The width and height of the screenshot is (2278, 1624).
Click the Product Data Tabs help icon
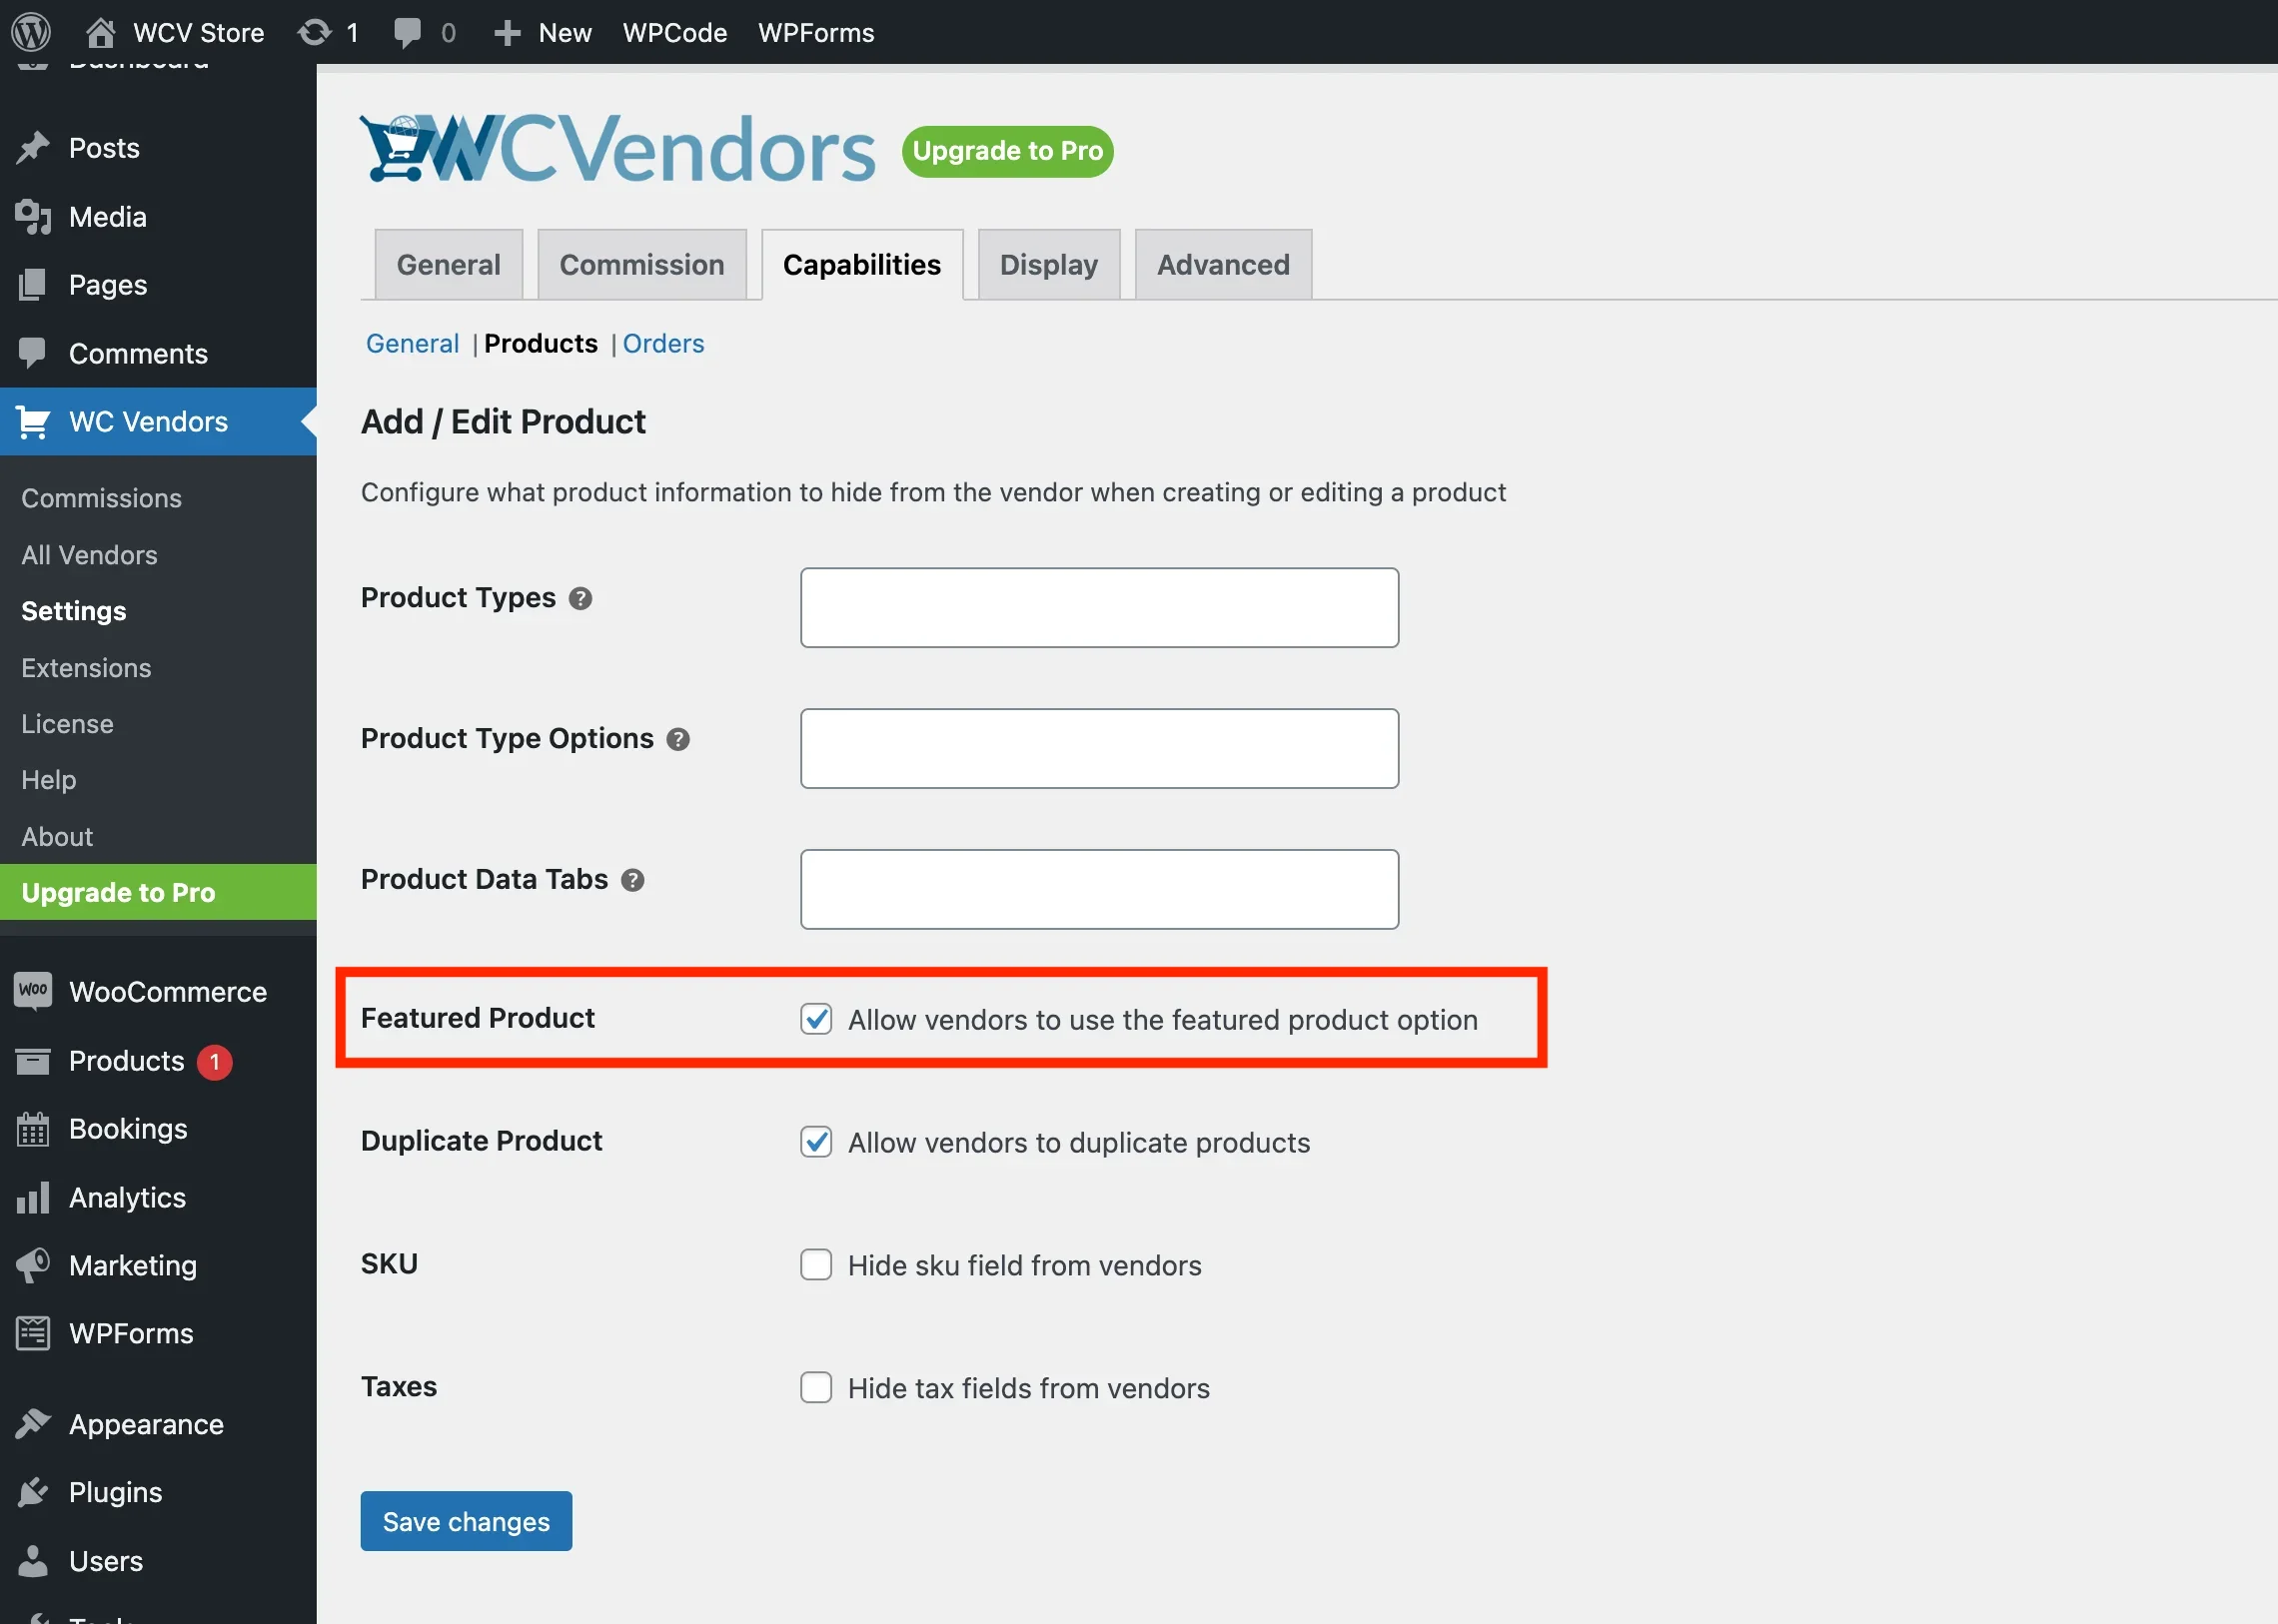pos(632,880)
